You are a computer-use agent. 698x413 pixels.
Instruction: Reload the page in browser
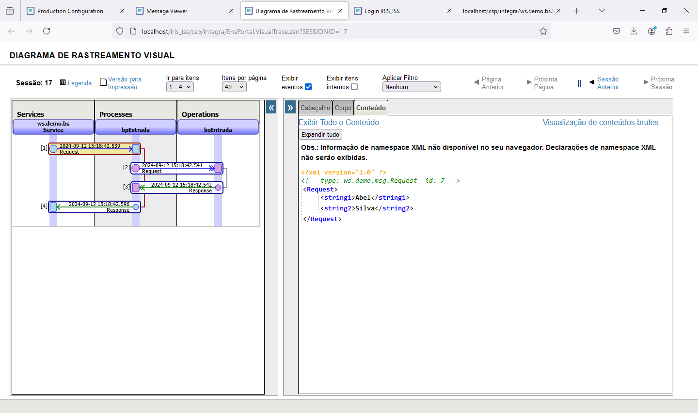tap(47, 32)
